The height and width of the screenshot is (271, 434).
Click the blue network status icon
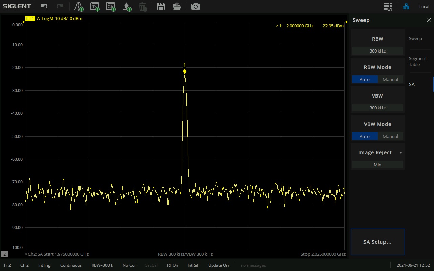pyautogui.click(x=406, y=6)
